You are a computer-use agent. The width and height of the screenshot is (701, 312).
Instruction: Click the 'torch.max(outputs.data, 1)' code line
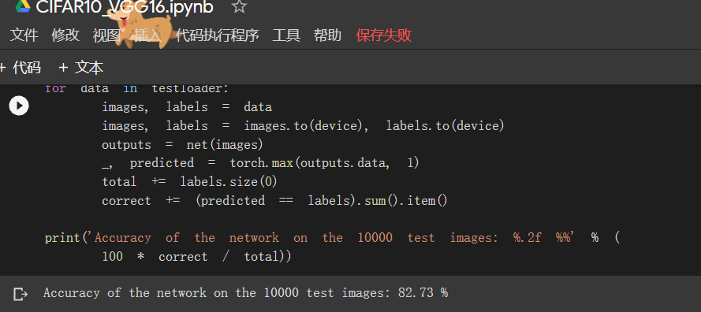pyautogui.click(x=261, y=163)
